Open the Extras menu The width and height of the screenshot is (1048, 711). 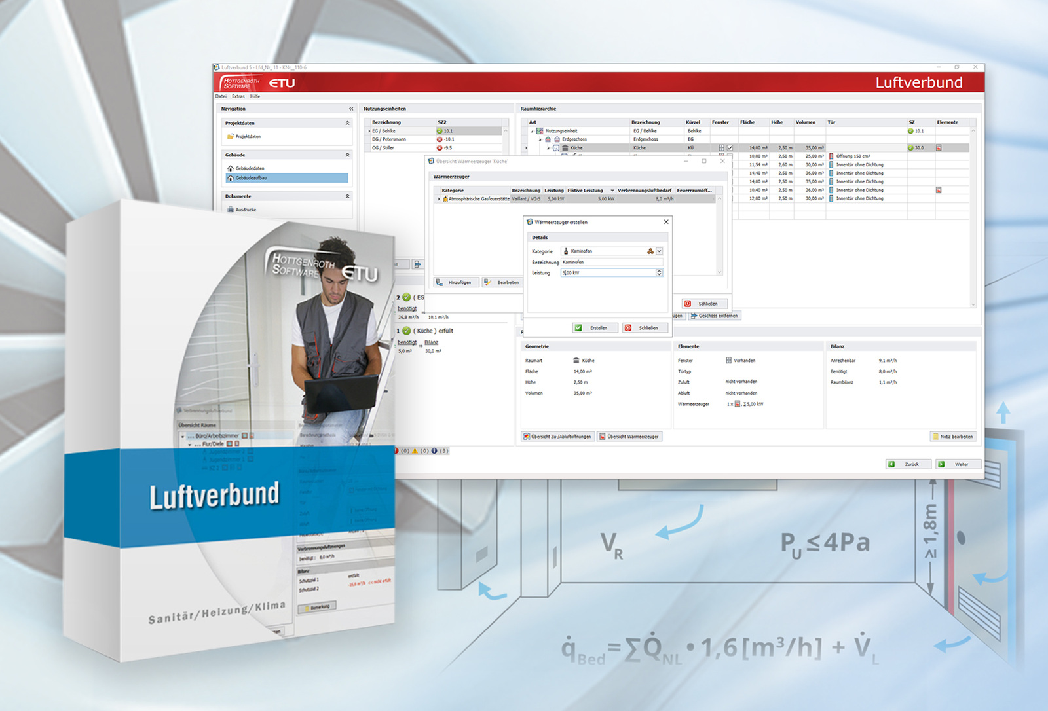(238, 96)
